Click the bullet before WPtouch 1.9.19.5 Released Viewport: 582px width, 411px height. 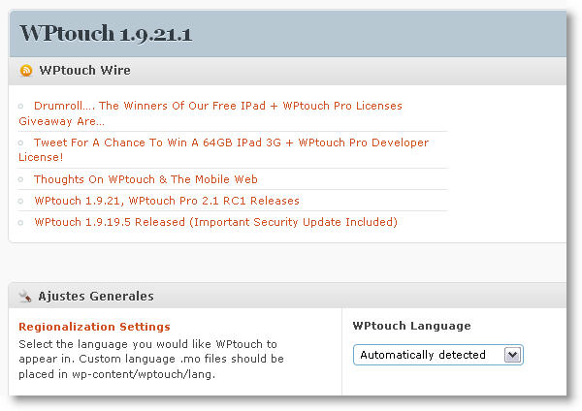21,222
